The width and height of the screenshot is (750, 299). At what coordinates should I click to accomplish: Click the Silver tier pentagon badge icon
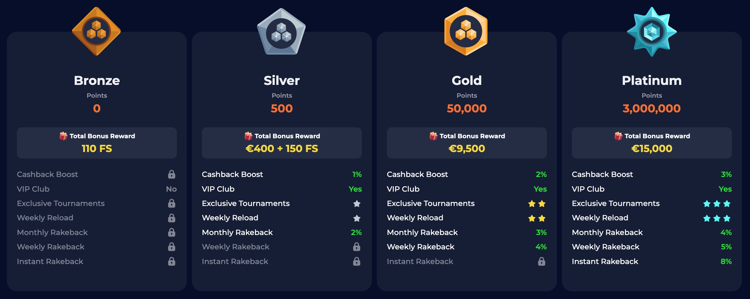[x=281, y=32]
